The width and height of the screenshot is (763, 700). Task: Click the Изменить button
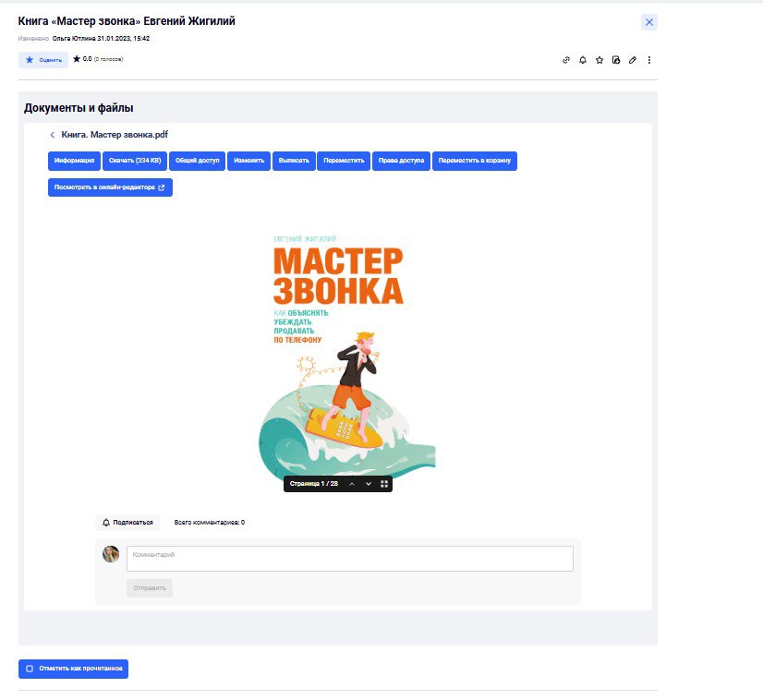pyautogui.click(x=249, y=161)
